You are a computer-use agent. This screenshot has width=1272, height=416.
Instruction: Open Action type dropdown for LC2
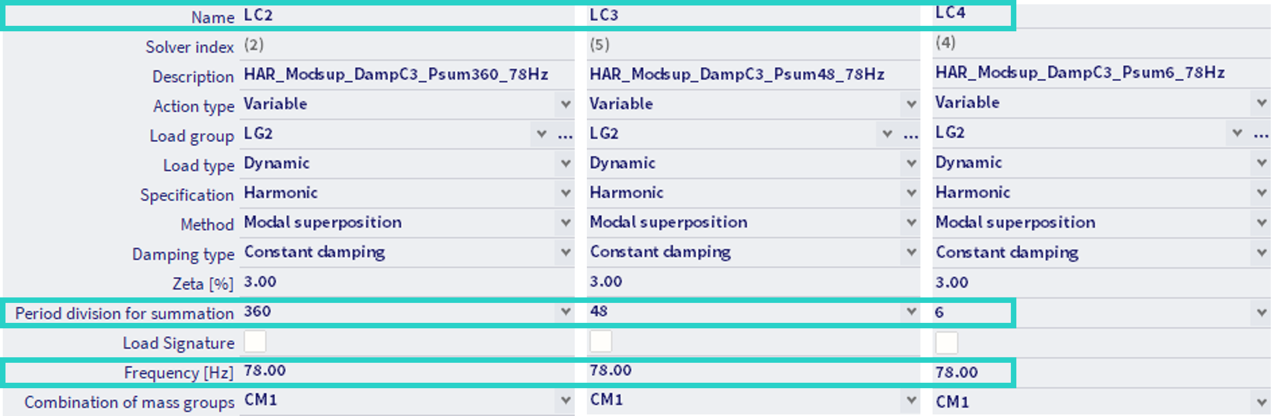click(565, 104)
